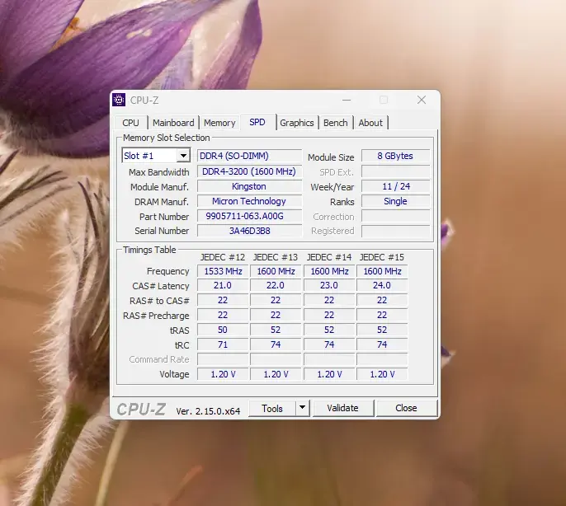The height and width of the screenshot is (506, 566).
Task: Click the 8 GBytes module size value
Action: (x=396, y=156)
